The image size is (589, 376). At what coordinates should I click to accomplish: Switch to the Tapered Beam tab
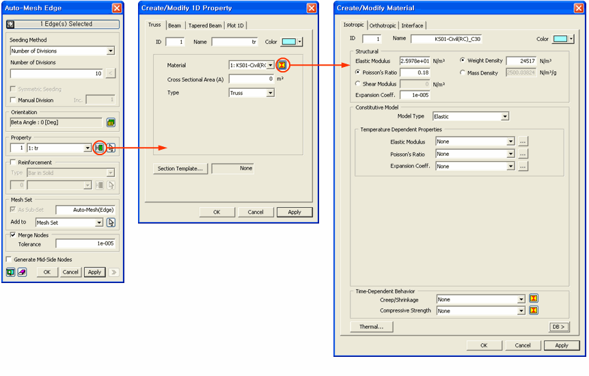(x=205, y=25)
